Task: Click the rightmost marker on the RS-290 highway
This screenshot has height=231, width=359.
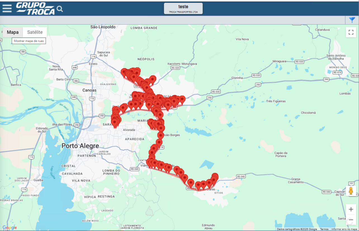Action: (x=182, y=99)
